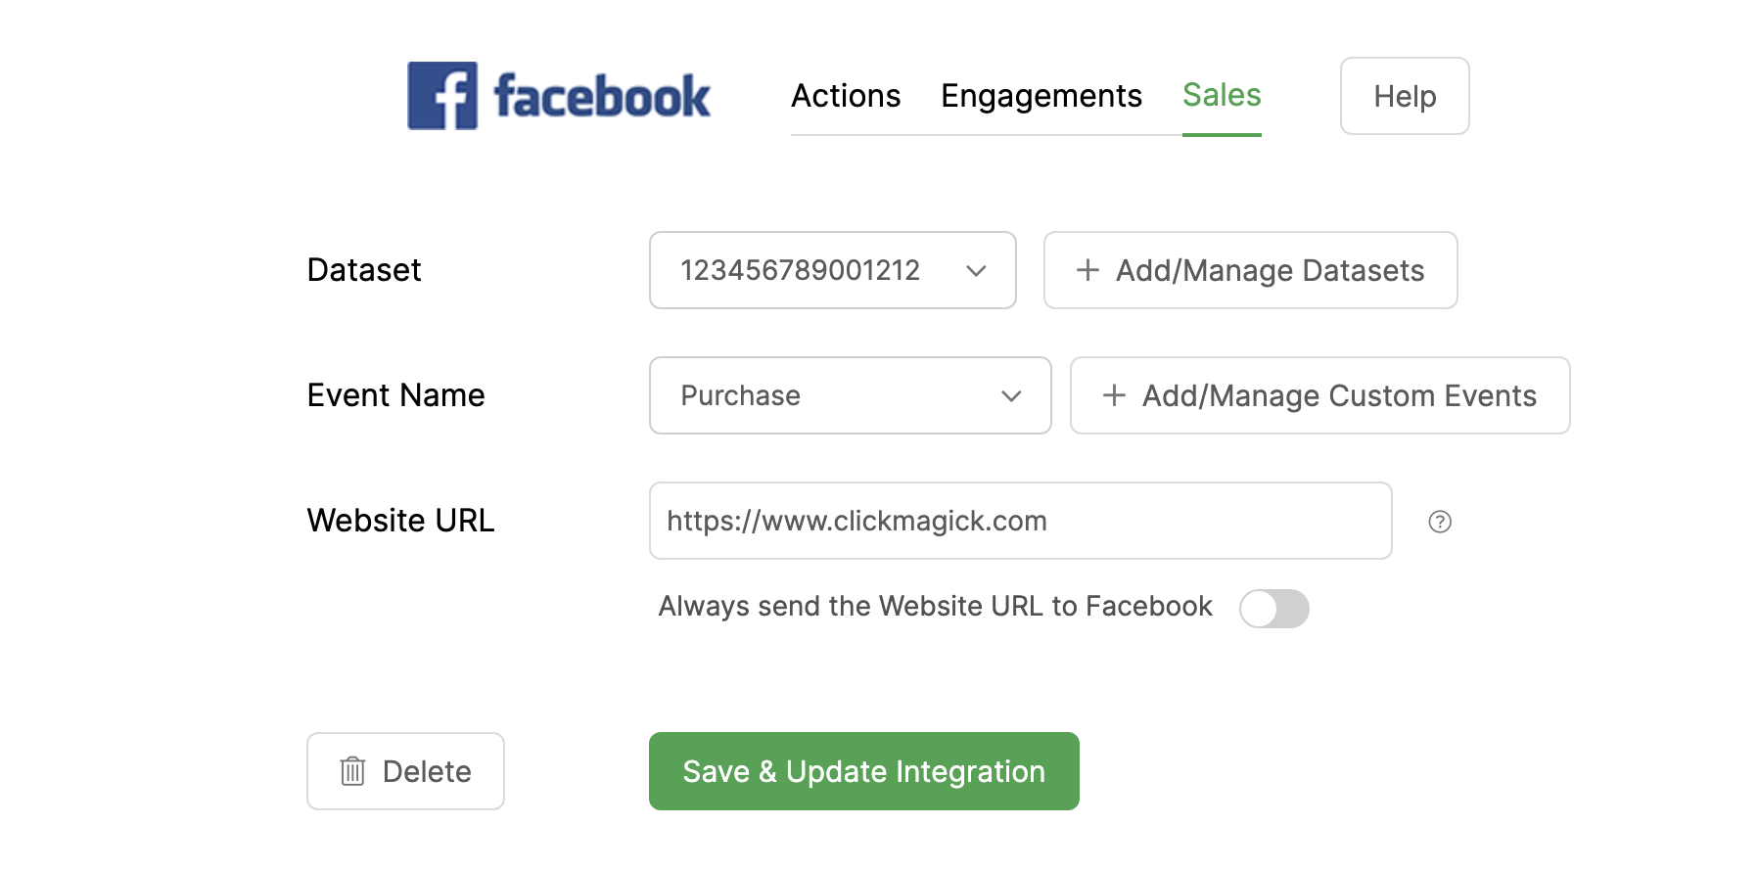Click the Facebook logo icon
This screenshot has width=1758, height=871.
[442, 96]
